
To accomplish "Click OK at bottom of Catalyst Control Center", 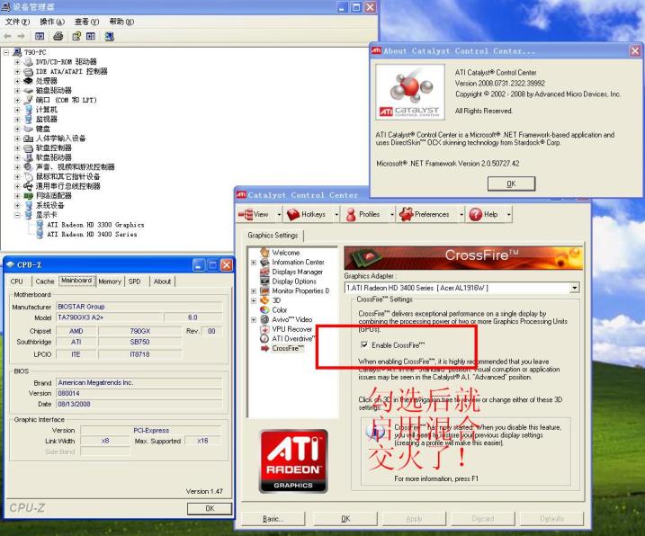I will coord(345,519).
